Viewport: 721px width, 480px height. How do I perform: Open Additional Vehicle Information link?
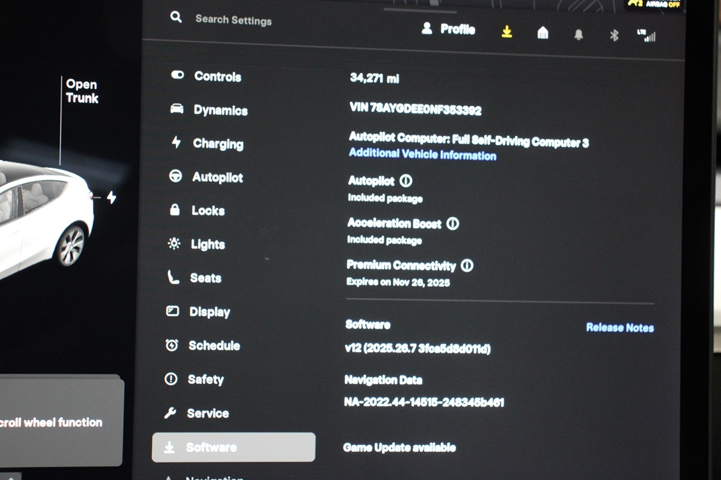(x=422, y=155)
